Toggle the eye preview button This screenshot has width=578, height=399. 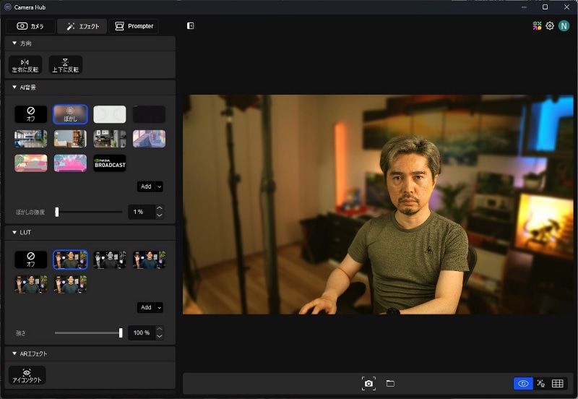click(x=523, y=383)
